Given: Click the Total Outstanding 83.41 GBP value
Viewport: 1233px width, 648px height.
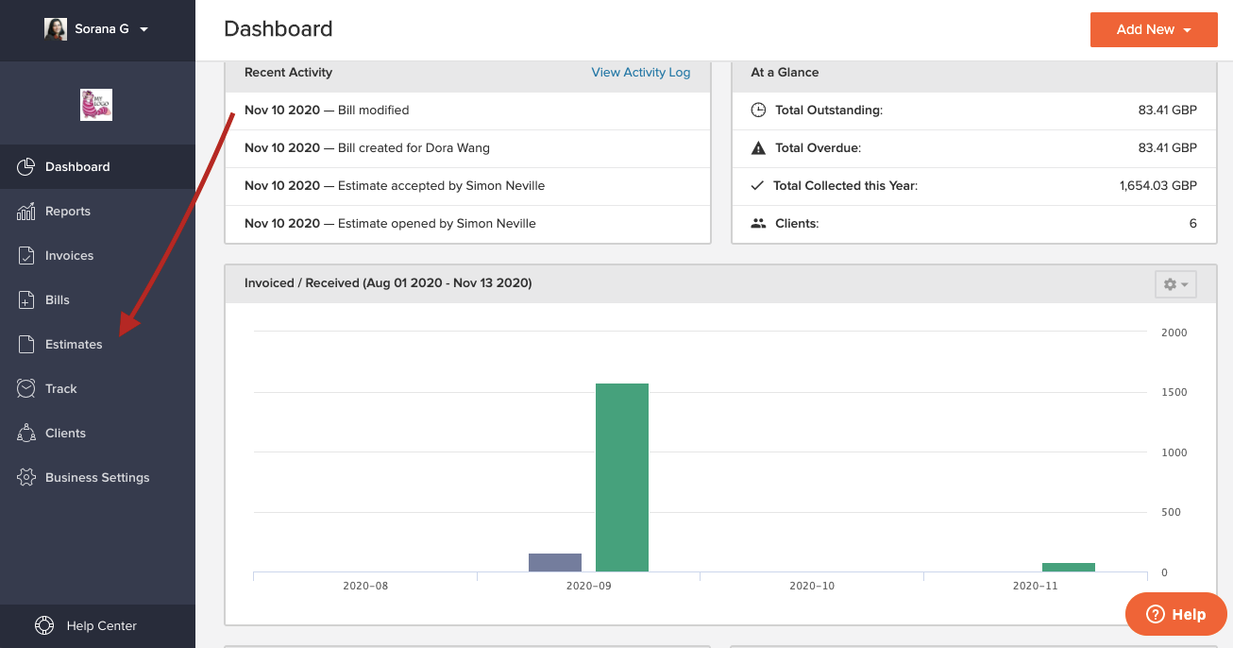Looking at the screenshot, I should coord(1167,111).
